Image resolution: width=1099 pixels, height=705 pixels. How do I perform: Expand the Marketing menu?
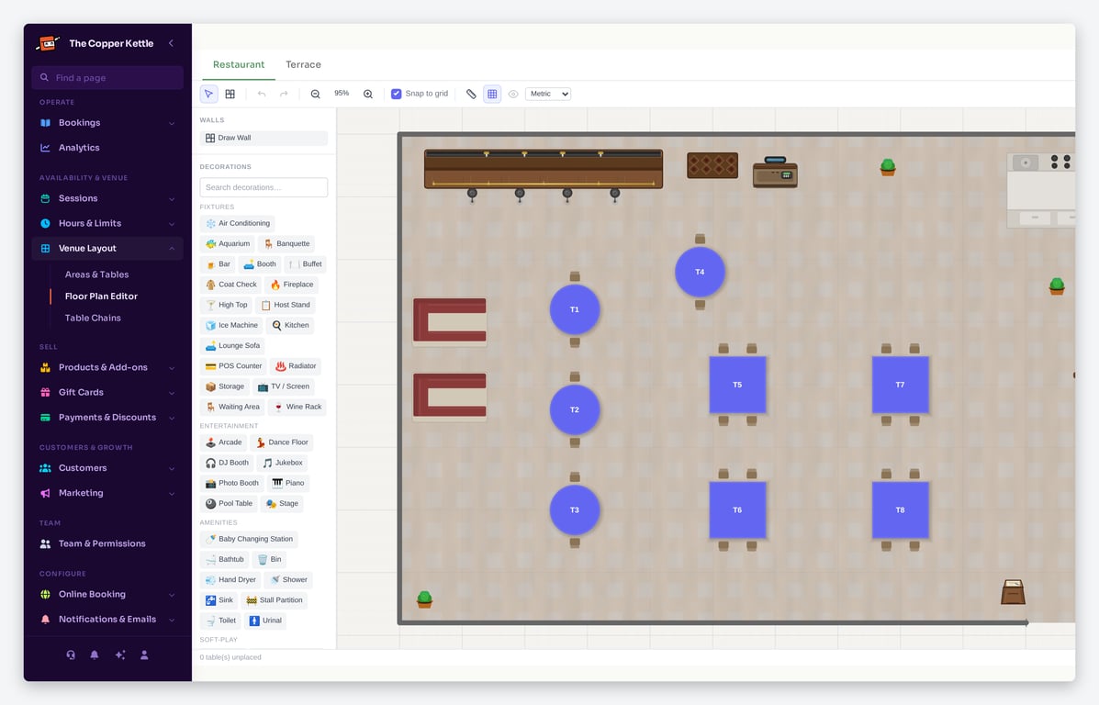pyautogui.click(x=107, y=493)
